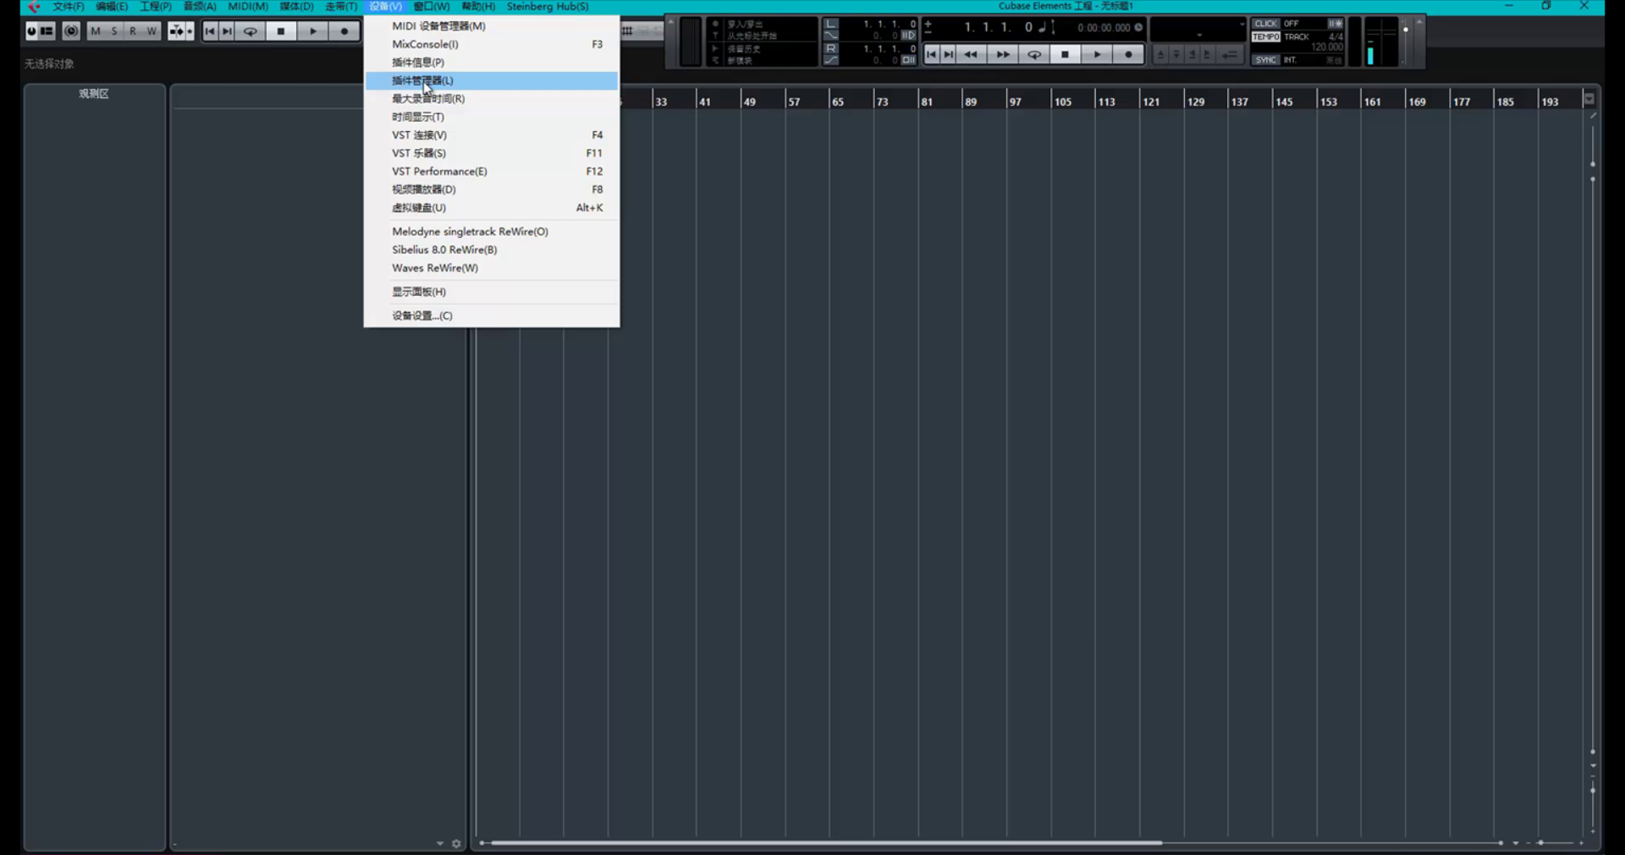This screenshot has width=1625, height=855.
Task: Click Stop in the transport panel
Action: point(1066,55)
